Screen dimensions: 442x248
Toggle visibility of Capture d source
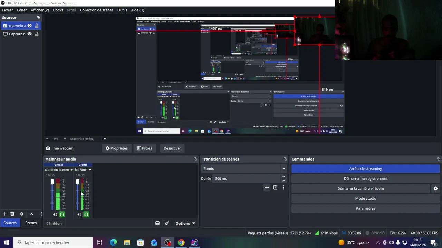tap(29, 34)
